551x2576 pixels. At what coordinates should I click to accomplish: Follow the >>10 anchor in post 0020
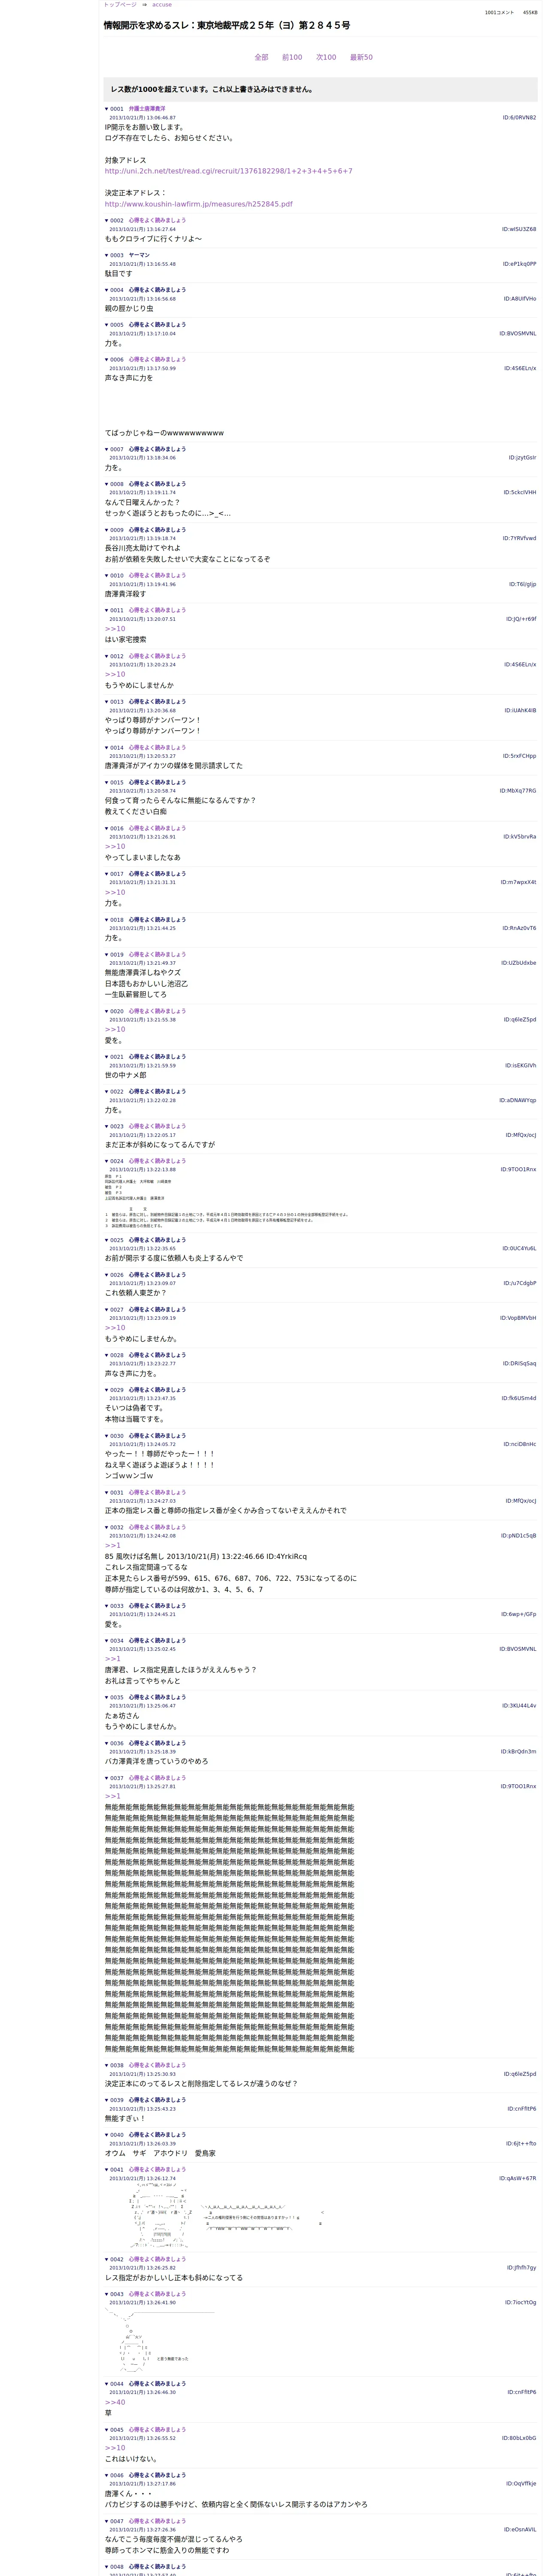click(115, 1029)
